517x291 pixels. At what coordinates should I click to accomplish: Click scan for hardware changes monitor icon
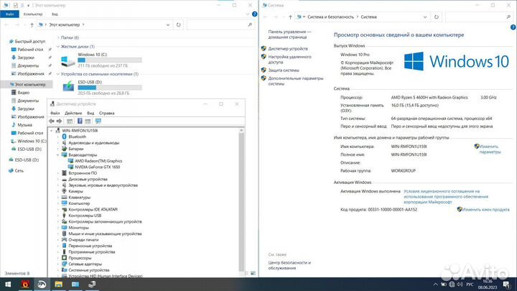pos(98,121)
